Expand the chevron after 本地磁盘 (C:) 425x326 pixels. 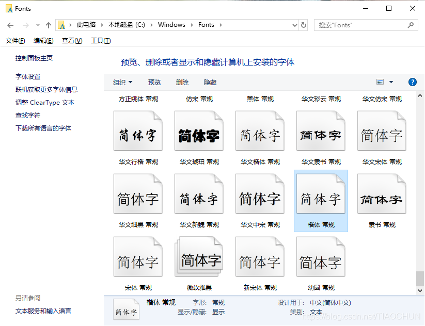(x=151, y=25)
